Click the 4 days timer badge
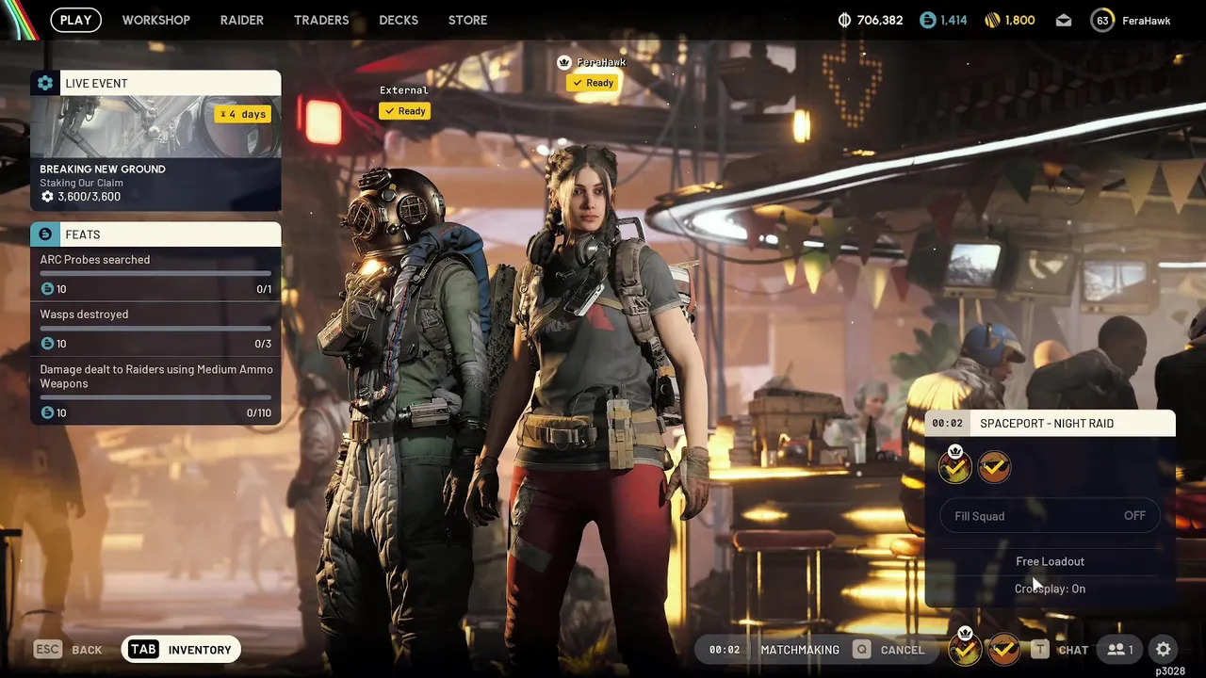Screen dimensions: 1206x678 pyautogui.click(x=243, y=114)
